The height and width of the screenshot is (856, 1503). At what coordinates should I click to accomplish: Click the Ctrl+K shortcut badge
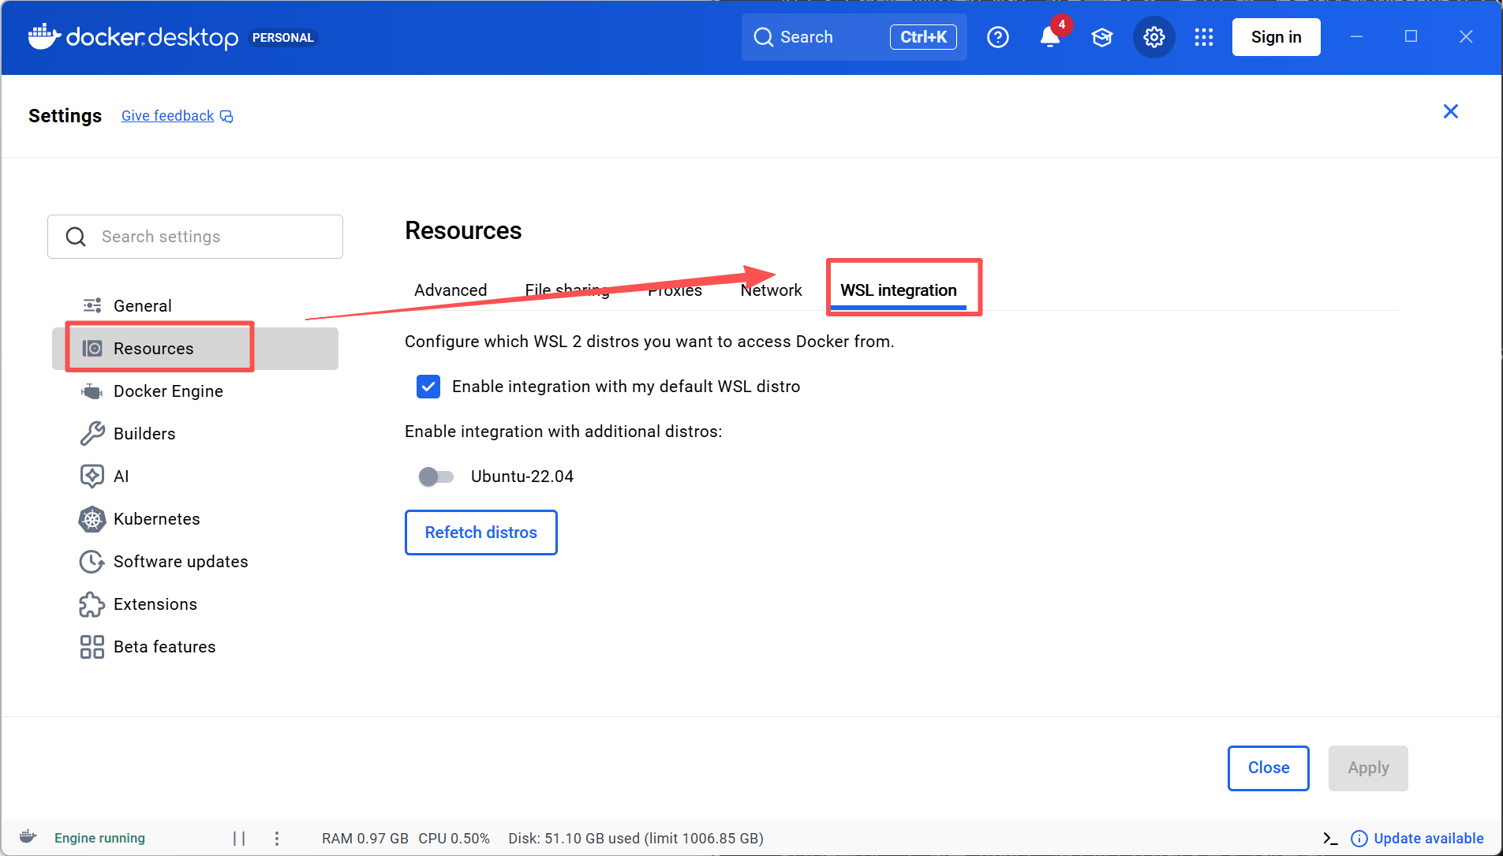tap(923, 37)
